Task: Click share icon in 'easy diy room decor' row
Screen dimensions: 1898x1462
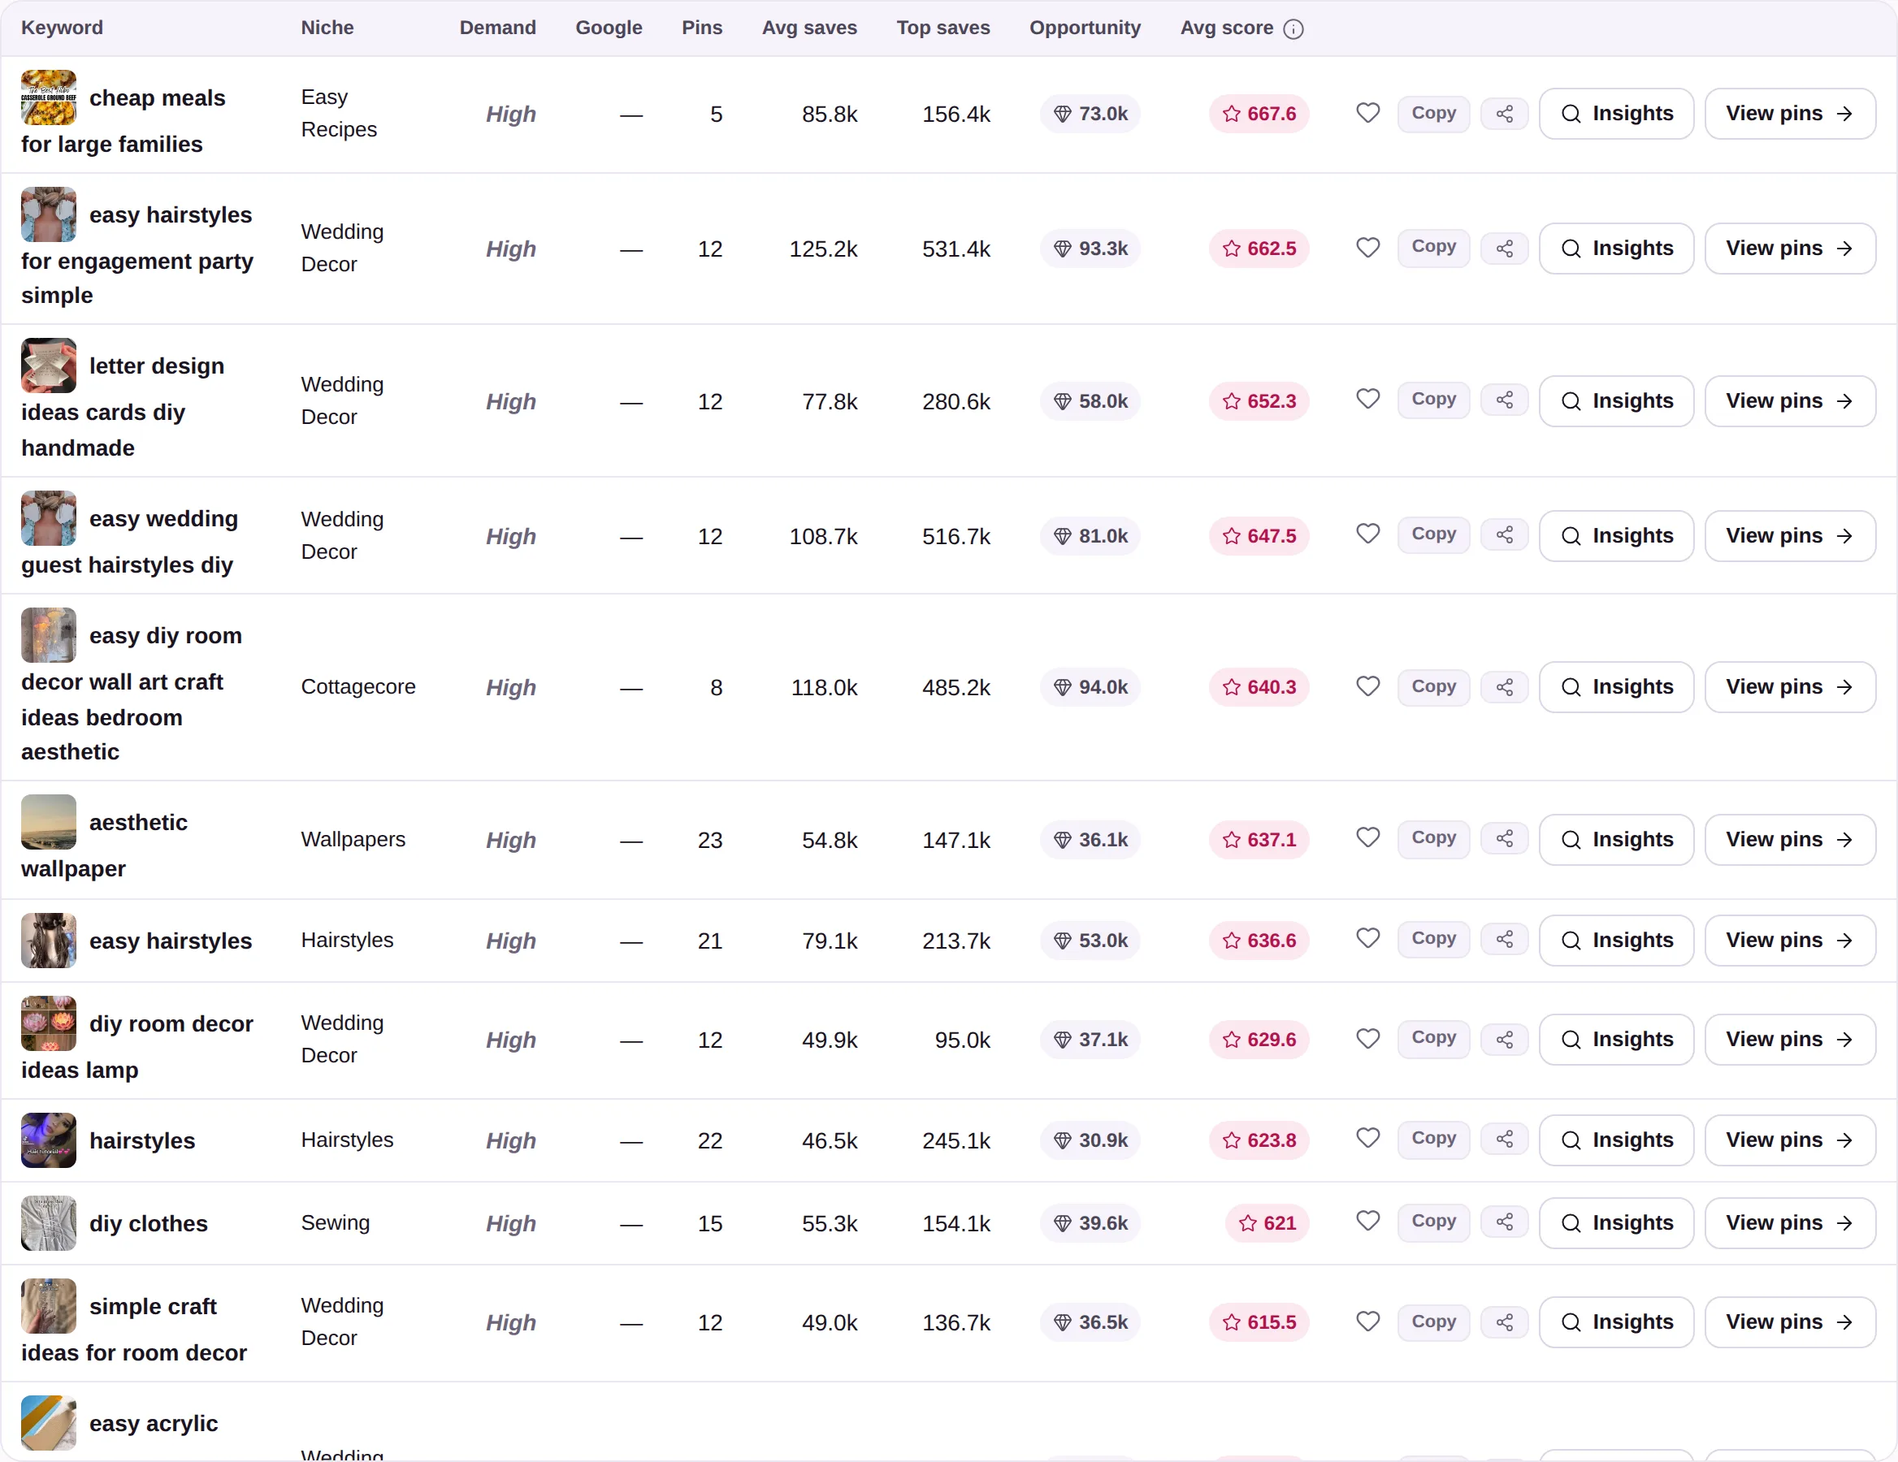Action: 1504,687
